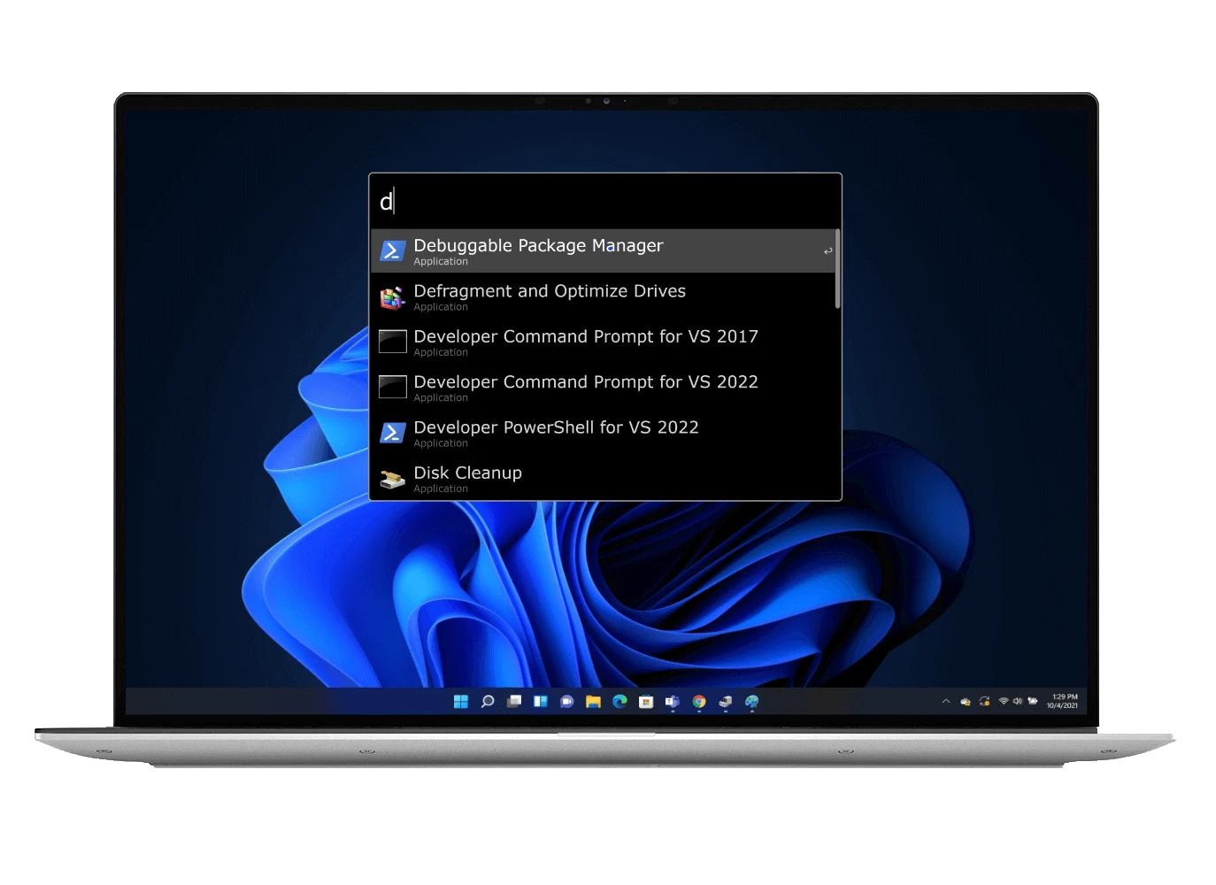Click the Defragment colorful blocks icon

coord(392,298)
